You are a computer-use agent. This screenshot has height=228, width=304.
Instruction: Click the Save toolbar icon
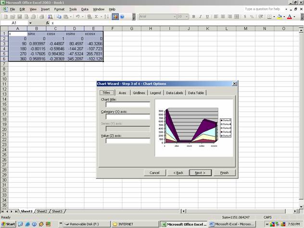tap(20, 17)
